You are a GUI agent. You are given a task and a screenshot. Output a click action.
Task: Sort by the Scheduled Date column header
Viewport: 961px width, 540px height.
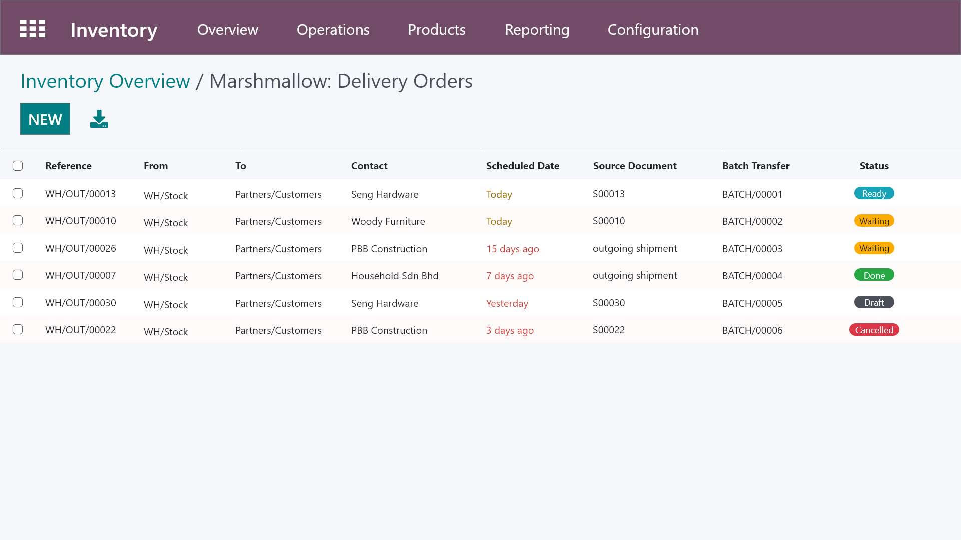coord(522,166)
